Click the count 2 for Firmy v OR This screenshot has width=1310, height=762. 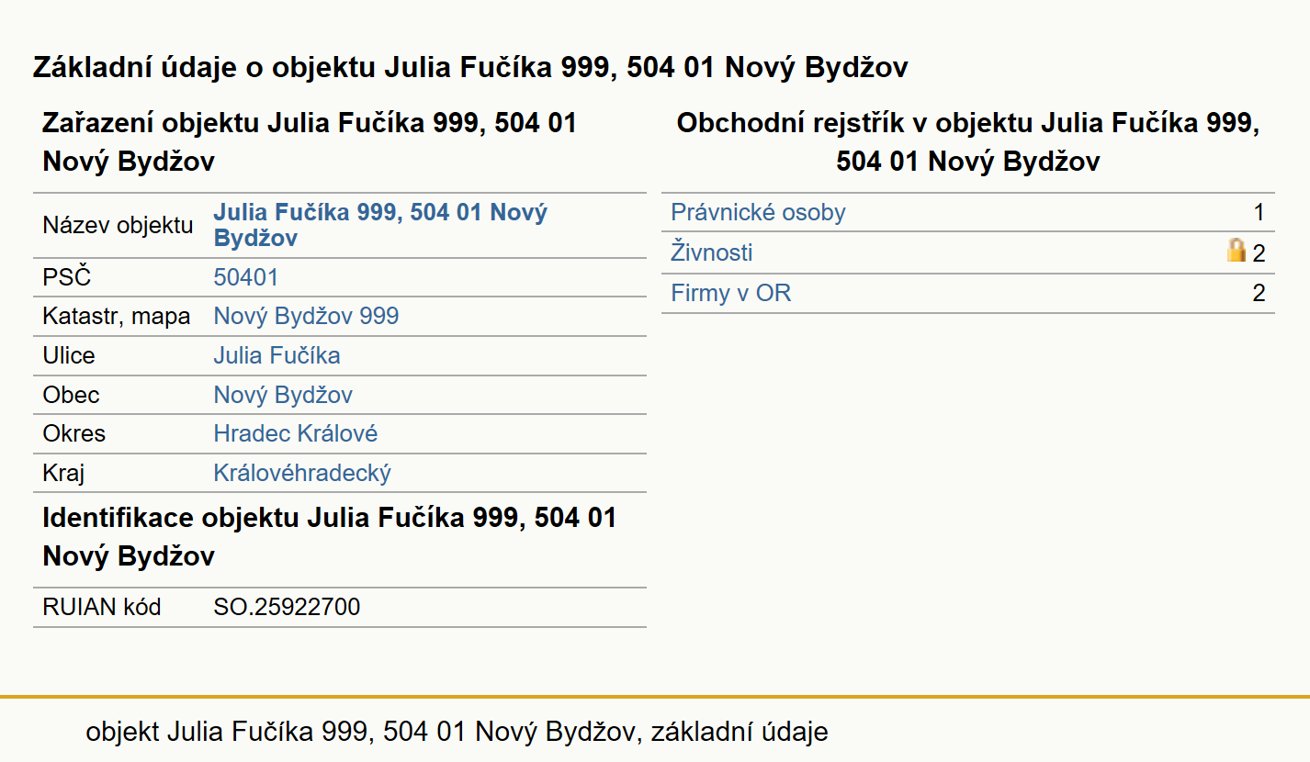pyautogui.click(x=1259, y=293)
